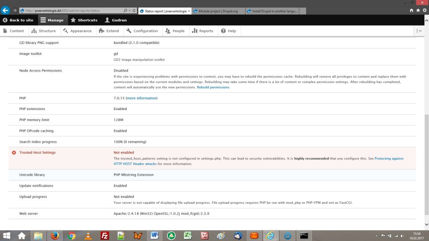Open the Appearance admin section

[78, 31]
